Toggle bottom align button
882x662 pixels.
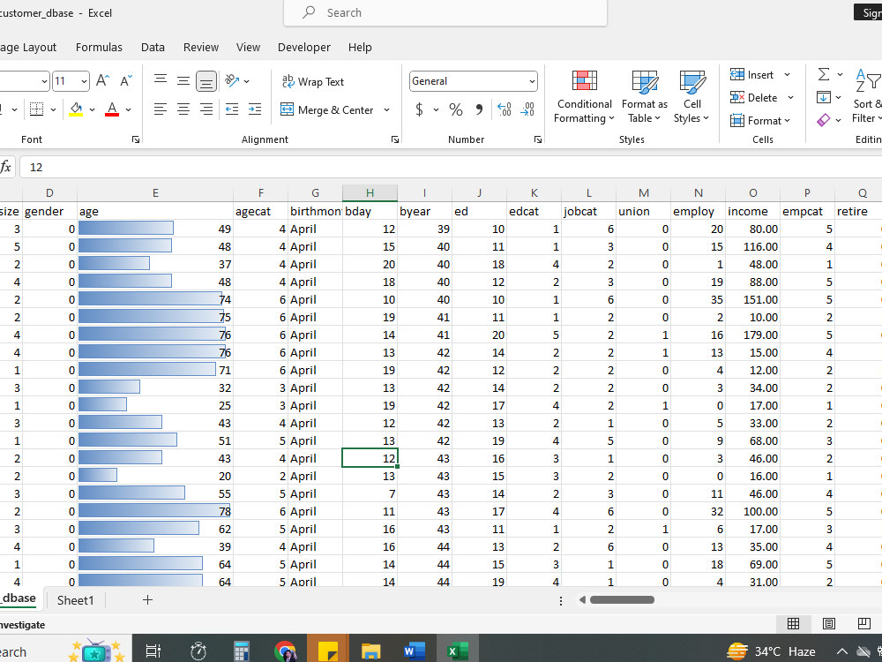[x=206, y=81]
